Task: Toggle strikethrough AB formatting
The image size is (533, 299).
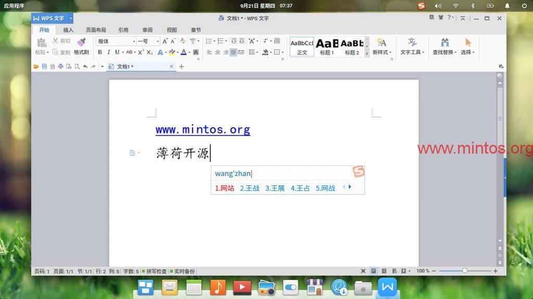Action: point(129,52)
